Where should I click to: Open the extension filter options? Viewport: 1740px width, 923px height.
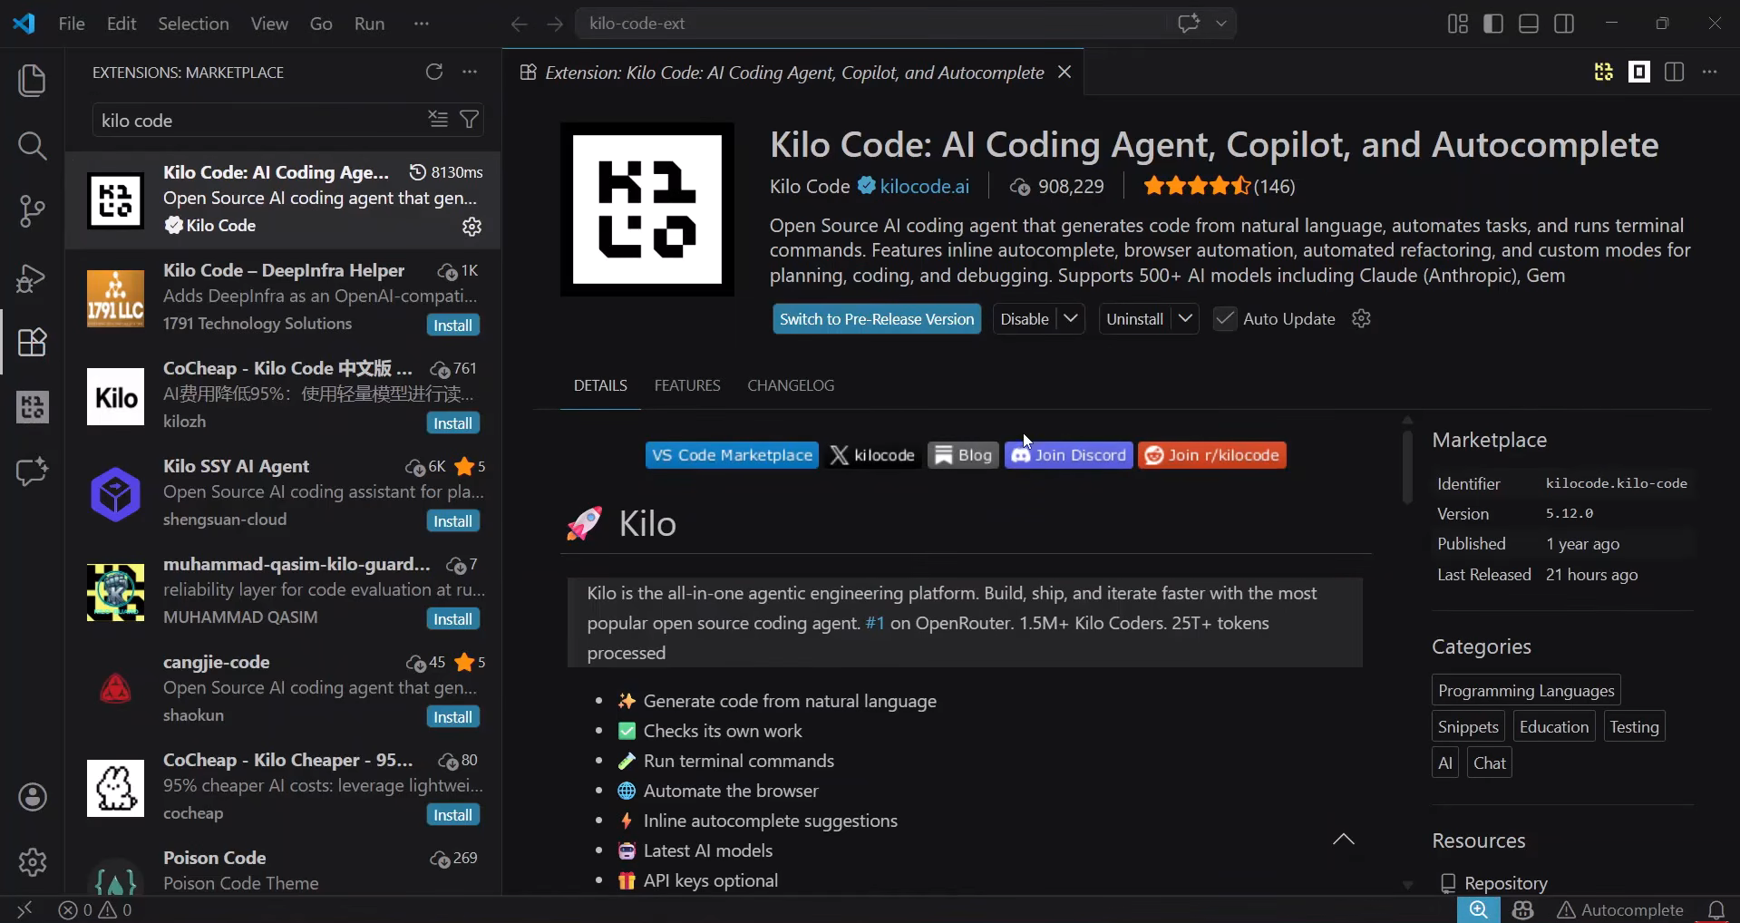470,119
